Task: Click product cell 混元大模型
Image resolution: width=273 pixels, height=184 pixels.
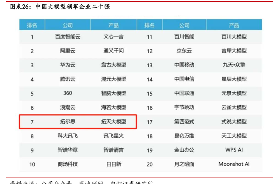Action: pos(113,79)
